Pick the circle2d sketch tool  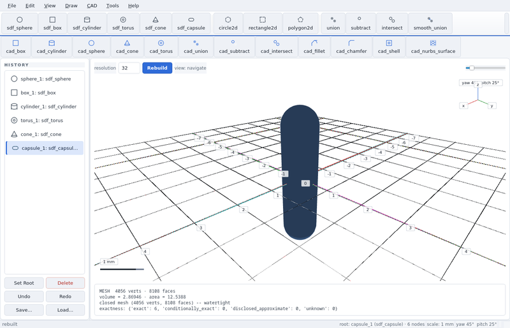[x=228, y=24]
